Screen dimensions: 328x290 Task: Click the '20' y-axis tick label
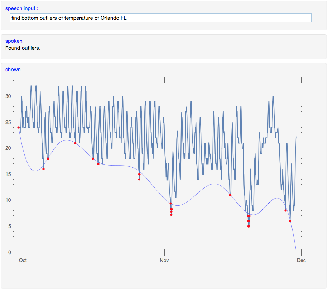click(x=8, y=148)
